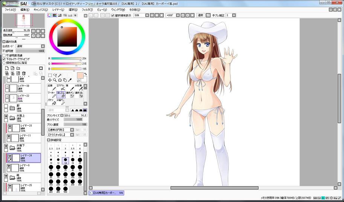Viewport: 344px width, 202px height.
Task: Select the rectangular selection tool
Action: click(50, 75)
